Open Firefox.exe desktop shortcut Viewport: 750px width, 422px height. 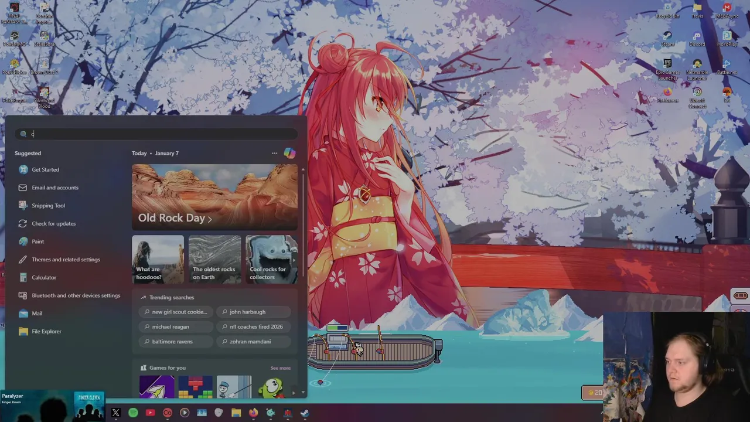pos(667,95)
